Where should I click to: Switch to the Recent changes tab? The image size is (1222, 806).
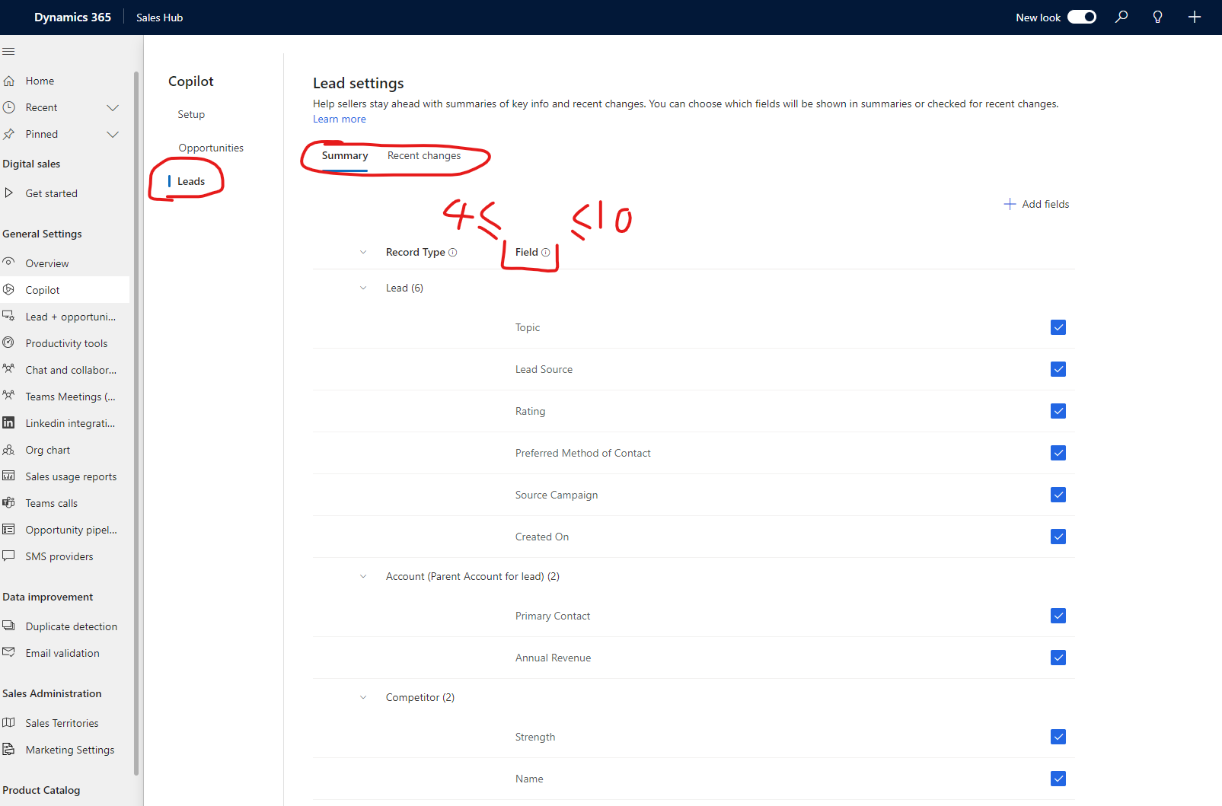pos(424,156)
